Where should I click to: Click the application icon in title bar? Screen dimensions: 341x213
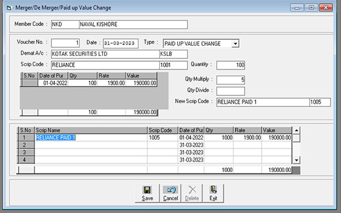(x=9, y=8)
